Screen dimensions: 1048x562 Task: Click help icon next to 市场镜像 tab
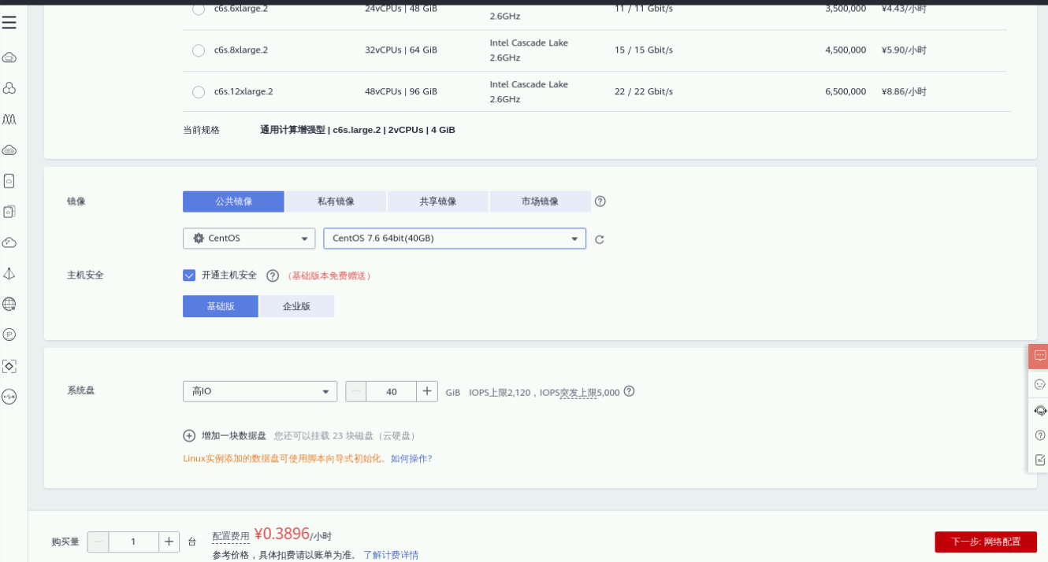600,202
